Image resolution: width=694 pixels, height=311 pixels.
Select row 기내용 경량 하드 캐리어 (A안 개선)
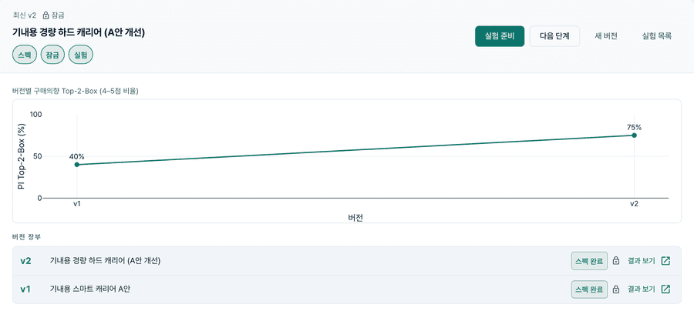[x=346, y=261]
